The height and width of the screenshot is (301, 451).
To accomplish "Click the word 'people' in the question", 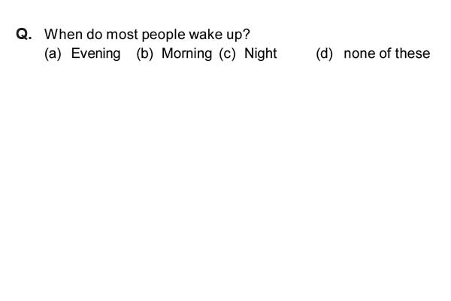I will coord(163,35).
